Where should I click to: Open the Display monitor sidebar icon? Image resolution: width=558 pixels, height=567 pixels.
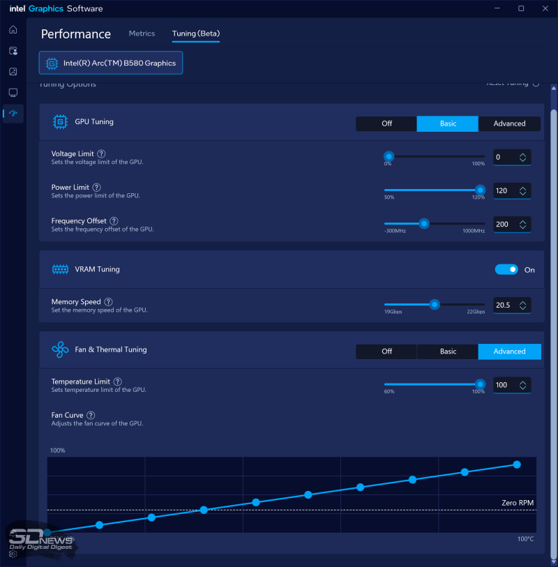[13, 93]
